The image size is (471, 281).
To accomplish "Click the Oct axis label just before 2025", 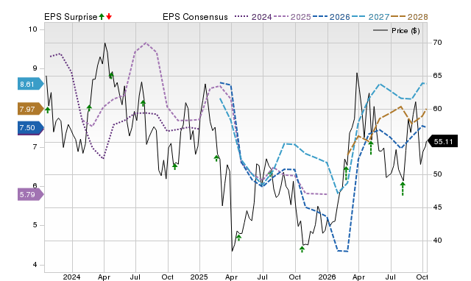I will (x=168, y=277).
